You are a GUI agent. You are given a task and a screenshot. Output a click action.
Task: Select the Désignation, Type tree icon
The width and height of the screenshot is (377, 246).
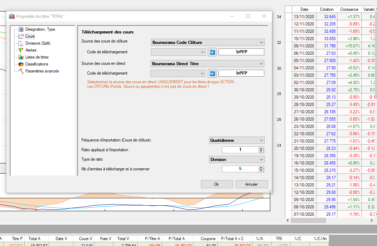(21, 30)
